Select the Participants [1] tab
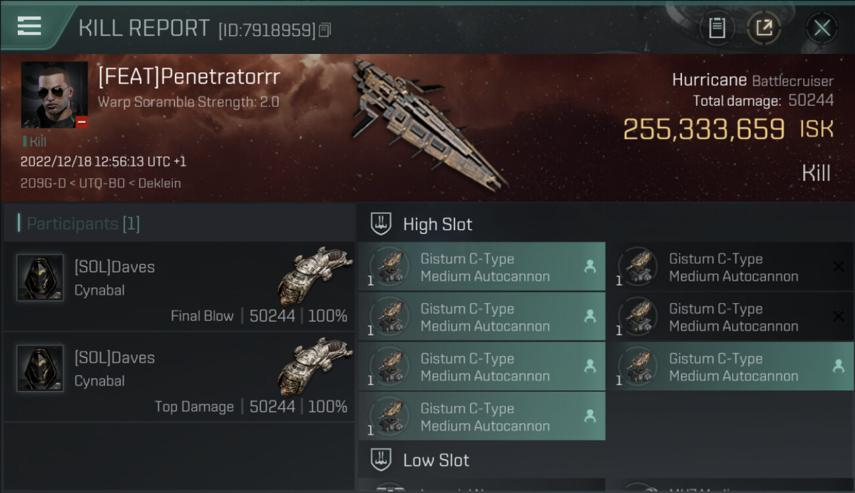Screen dimensions: 855x493 (83, 223)
